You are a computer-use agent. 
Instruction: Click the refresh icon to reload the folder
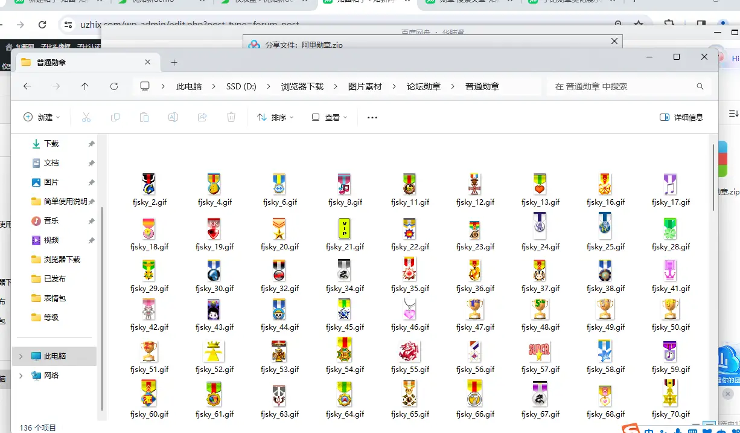click(114, 86)
